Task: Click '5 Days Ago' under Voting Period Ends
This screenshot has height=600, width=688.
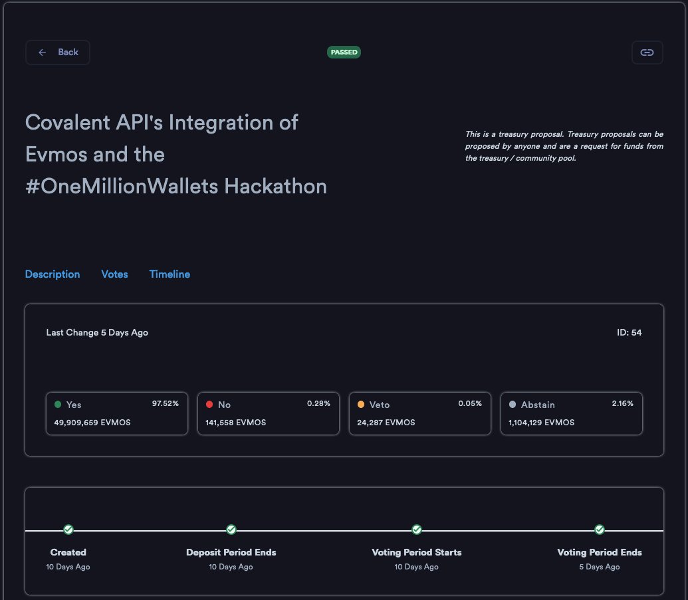Action: (600, 567)
